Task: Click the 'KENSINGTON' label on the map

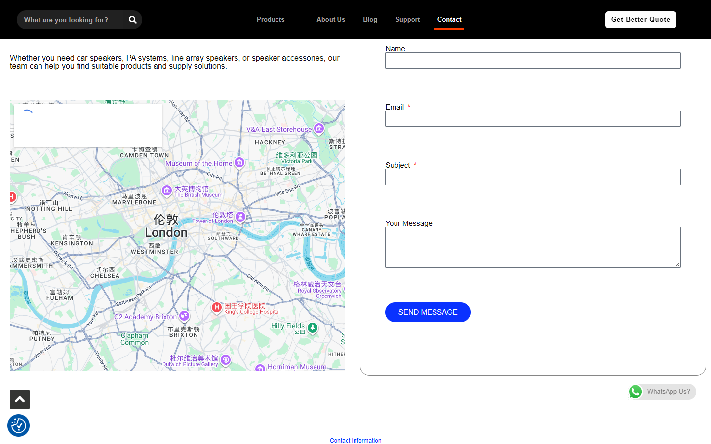Action: pyautogui.click(x=72, y=243)
